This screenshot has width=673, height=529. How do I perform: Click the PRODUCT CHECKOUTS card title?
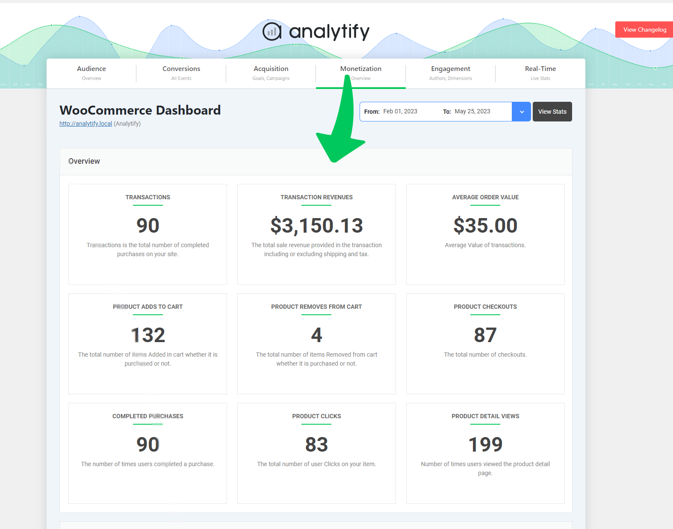pyautogui.click(x=485, y=307)
